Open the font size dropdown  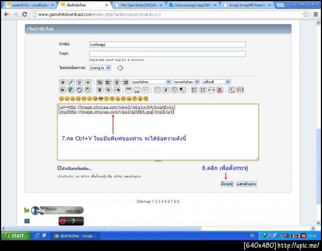point(186,82)
